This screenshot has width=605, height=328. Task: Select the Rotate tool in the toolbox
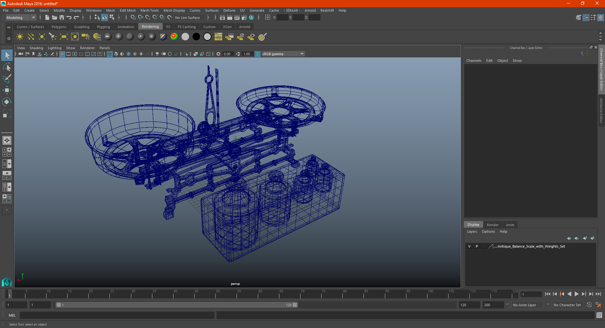coord(7,102)
